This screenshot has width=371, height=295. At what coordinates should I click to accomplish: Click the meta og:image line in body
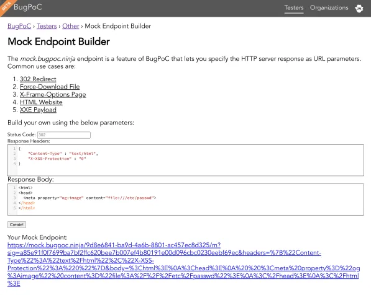pyautogui.click(x=89, y=198)
